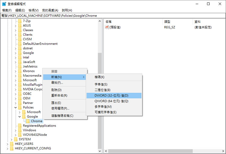This screenshot has width=226, height=154.
Task: Click the JavaSoft folder icon
Action: coord(20,62)
